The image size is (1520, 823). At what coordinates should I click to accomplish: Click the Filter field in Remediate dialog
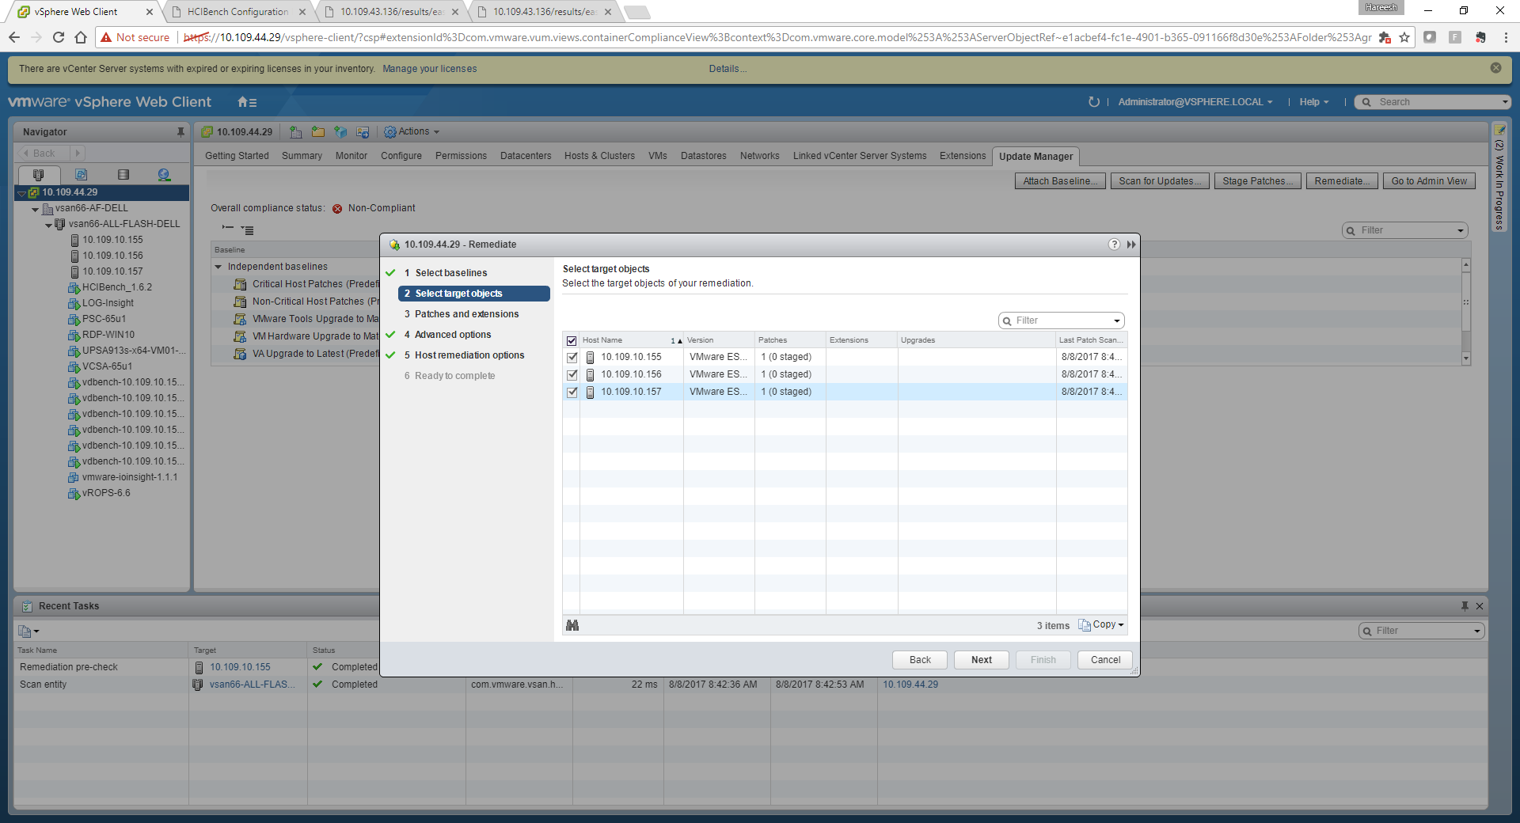pyautogui.click(x=1061, y=320)
